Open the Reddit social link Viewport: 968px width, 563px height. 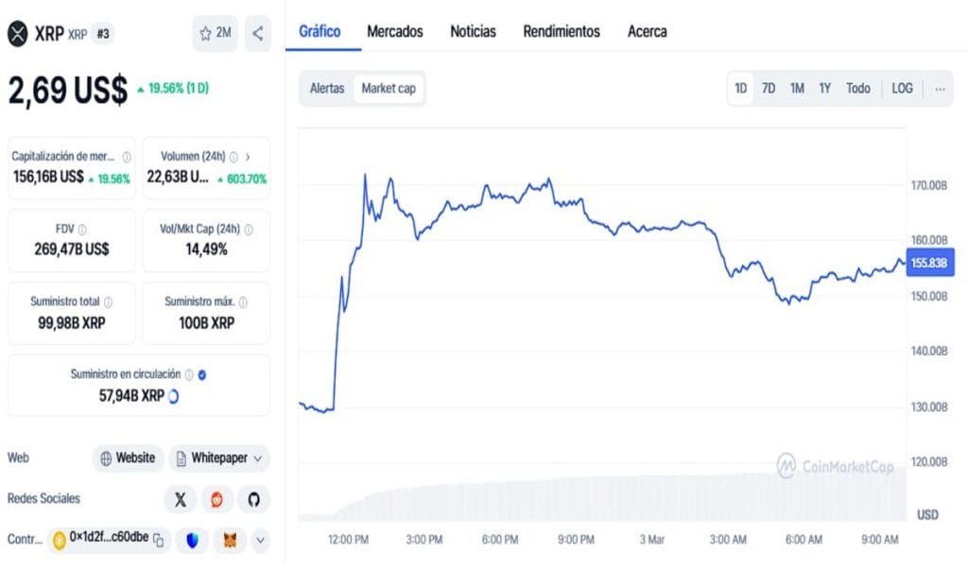(x=216, y=499)
